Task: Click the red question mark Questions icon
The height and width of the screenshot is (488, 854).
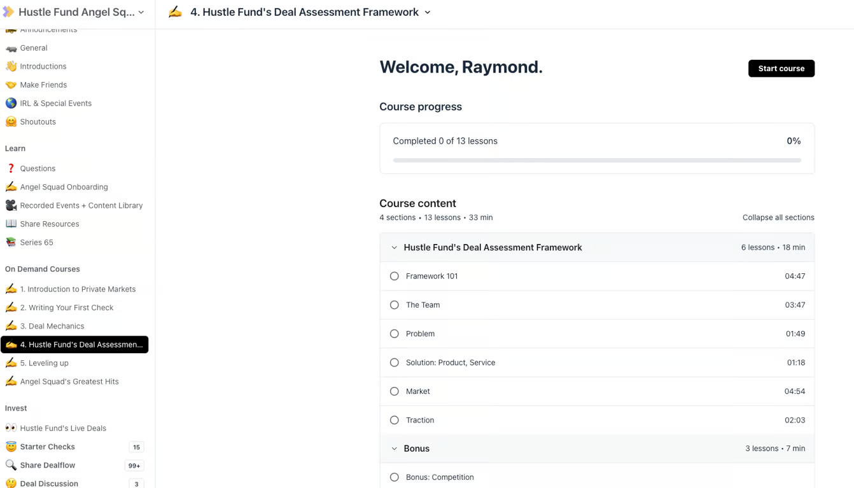Action: pyautogui.click(x=11, y=168)
